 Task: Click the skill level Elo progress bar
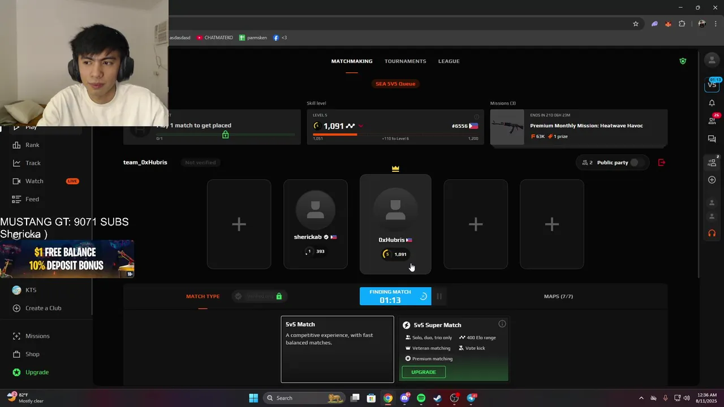395,135
